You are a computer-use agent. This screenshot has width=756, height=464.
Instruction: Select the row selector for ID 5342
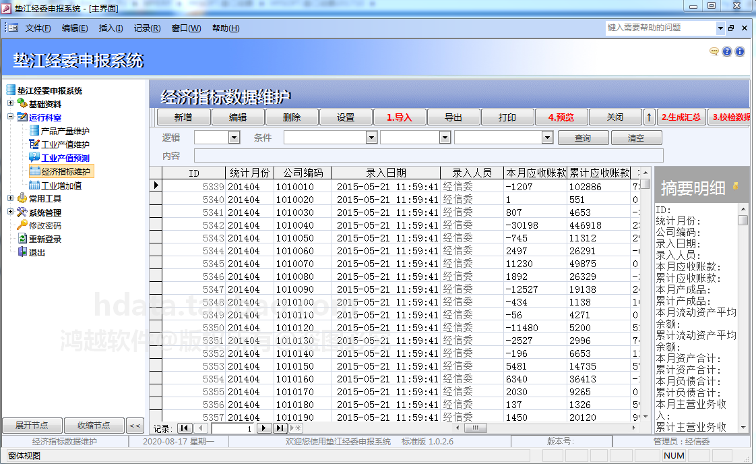tap(156, 225)
